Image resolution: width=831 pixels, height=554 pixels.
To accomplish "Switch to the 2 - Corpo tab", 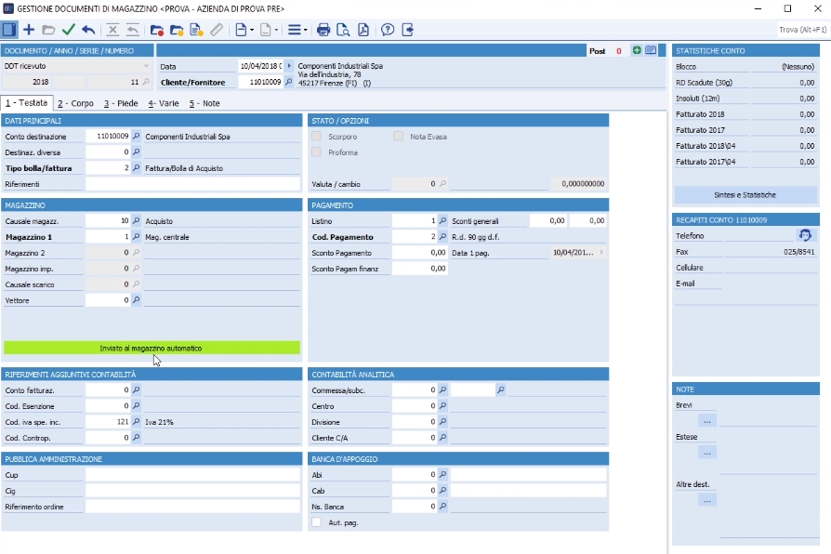I will pyautogui.click(x=75, y=103).
